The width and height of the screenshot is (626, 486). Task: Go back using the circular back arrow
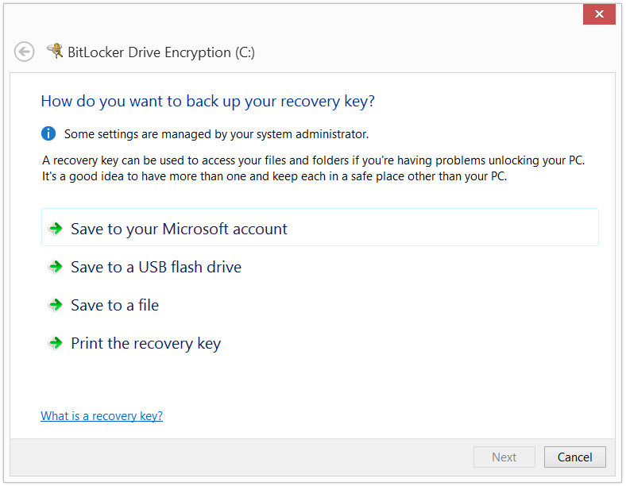[x=24, y=52]
